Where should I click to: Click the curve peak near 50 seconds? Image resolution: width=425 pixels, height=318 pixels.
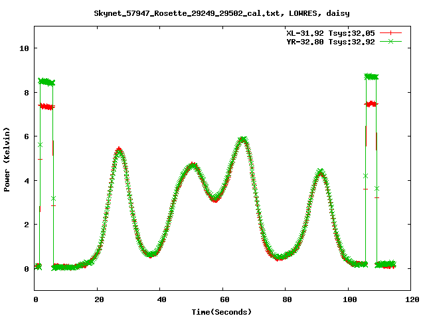[x=192, y=165]
